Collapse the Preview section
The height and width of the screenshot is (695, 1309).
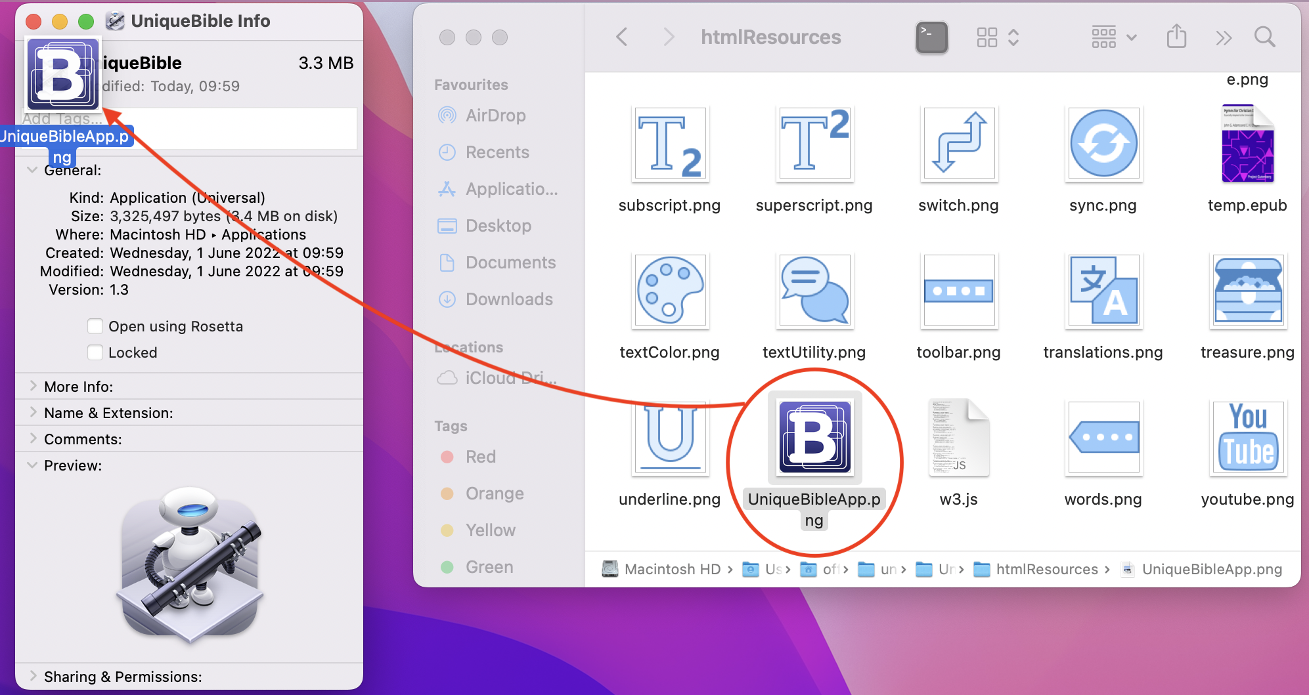32,465
